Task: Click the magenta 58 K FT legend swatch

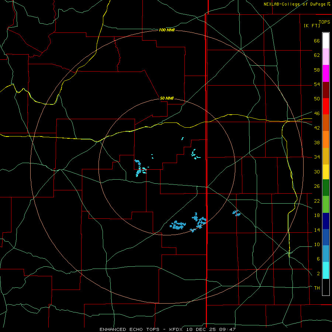Action: 326,73
